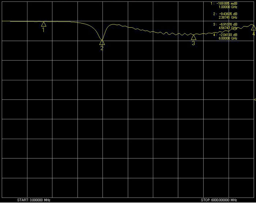Click the number 2 label under its marker
The image size is (256, 203).
(x=102, y=48)
